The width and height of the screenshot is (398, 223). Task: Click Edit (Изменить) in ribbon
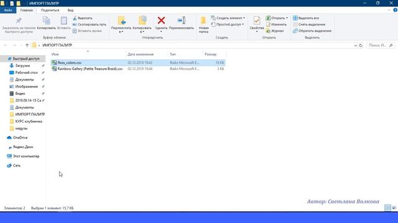click(x=276, y=25)
